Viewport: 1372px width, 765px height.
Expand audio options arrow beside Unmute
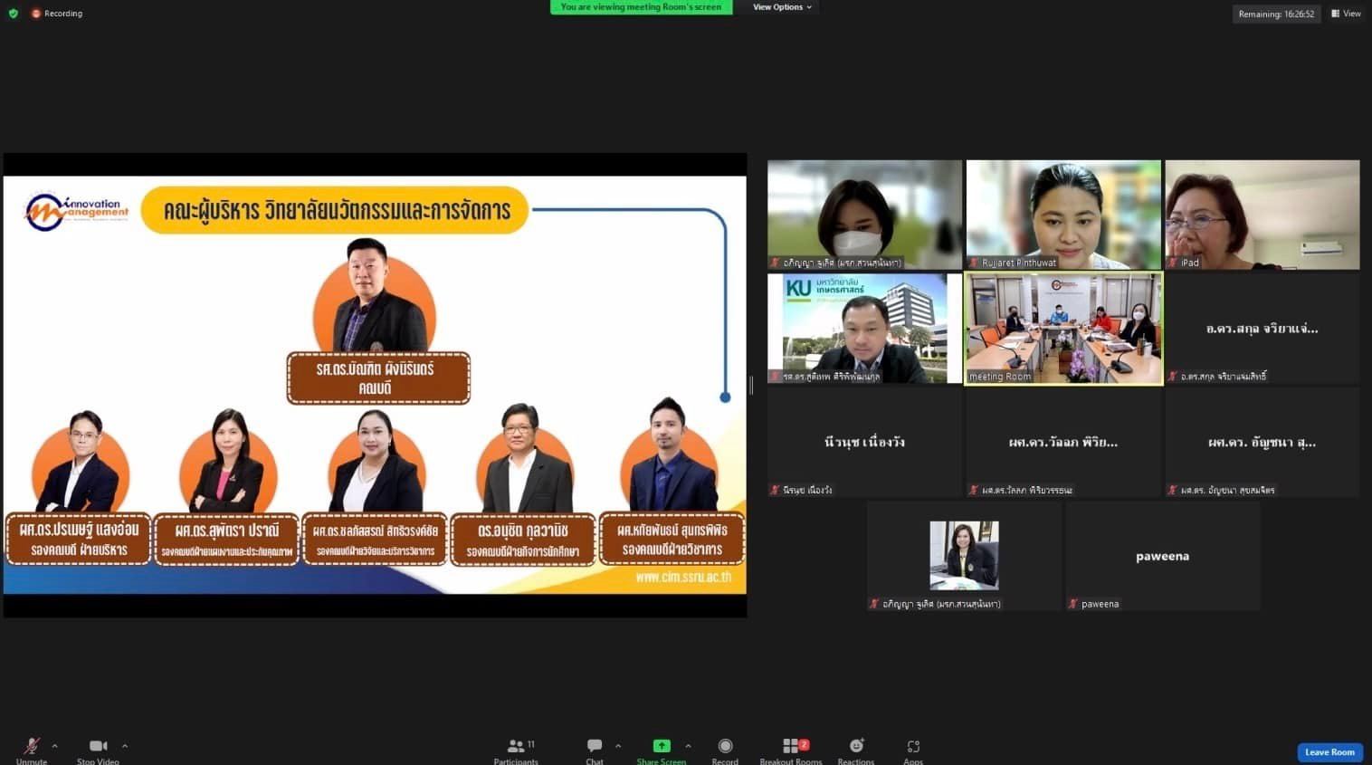[x=55, y=746]
